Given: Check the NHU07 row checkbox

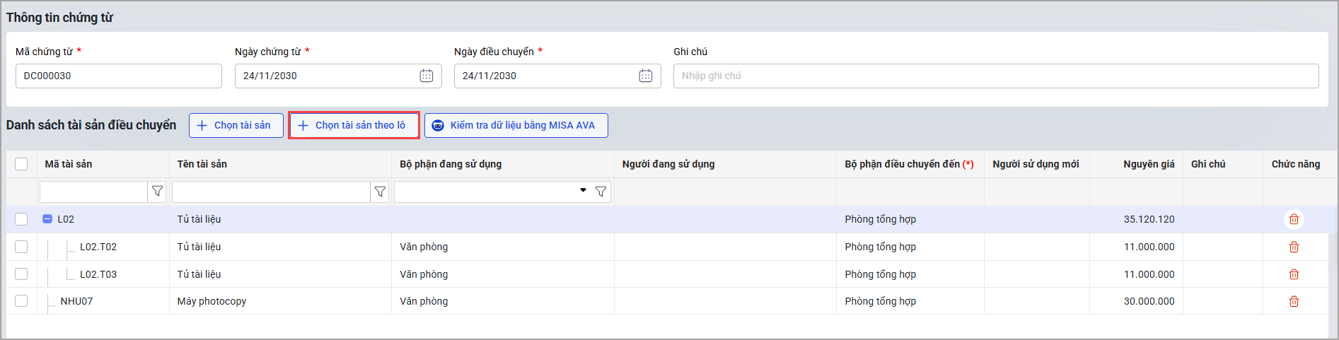Looking at the screenshot, I should [21, 301].
